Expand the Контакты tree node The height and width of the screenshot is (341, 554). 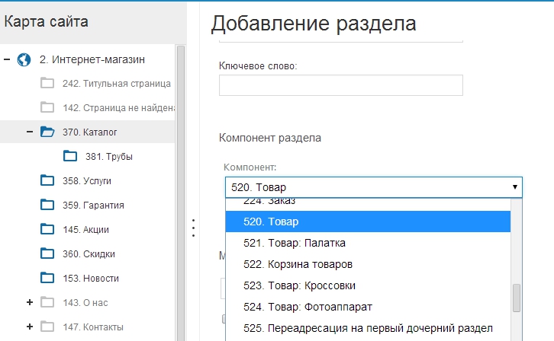30,327
